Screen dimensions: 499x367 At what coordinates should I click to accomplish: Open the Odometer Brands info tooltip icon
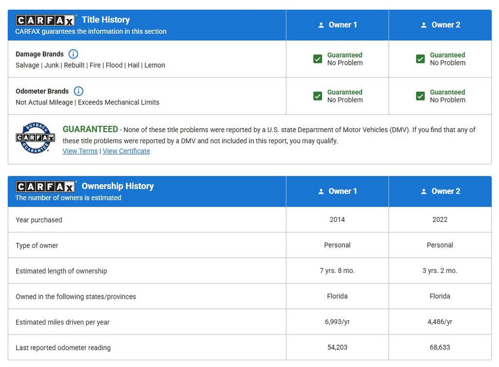click(x=78, y=91)
